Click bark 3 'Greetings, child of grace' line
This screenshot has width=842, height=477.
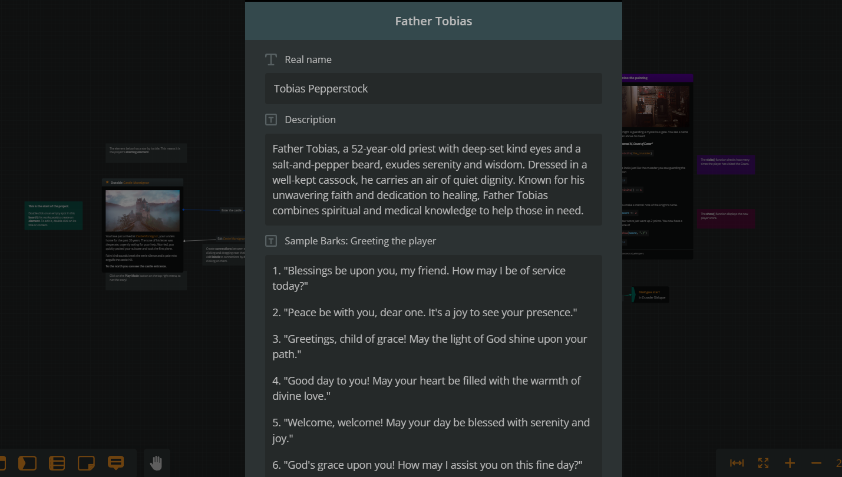430,346
